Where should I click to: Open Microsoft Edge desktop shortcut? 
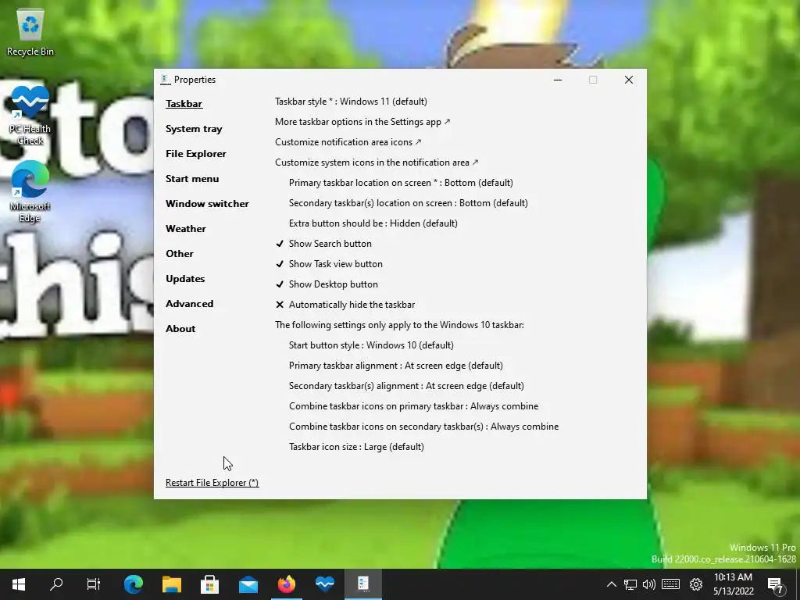(x=30, y=192)
